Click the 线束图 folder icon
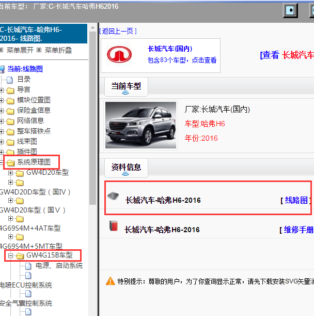This screenshot has width=314, height=316. pos(10,142)
